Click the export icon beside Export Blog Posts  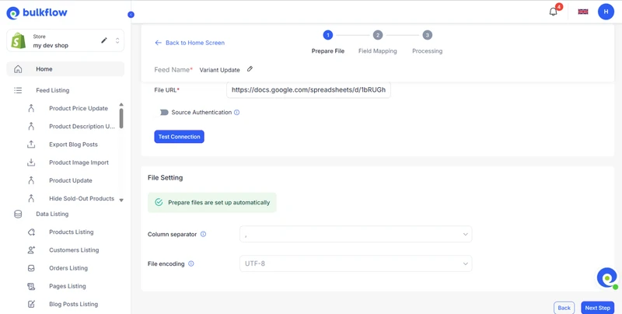(31, 145)
